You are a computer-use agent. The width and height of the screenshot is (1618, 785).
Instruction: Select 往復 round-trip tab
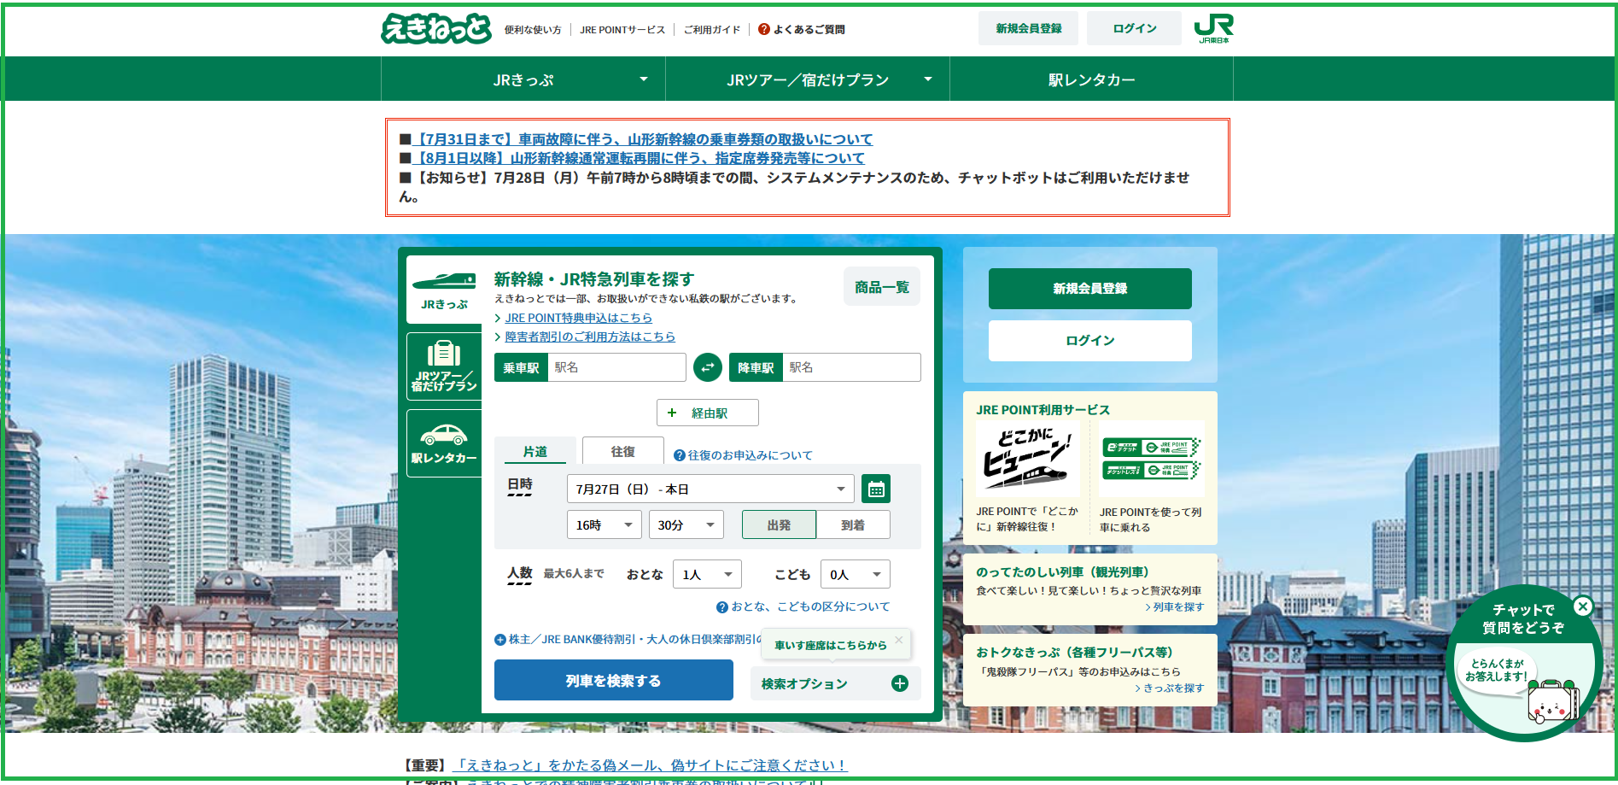click(623, 451)
